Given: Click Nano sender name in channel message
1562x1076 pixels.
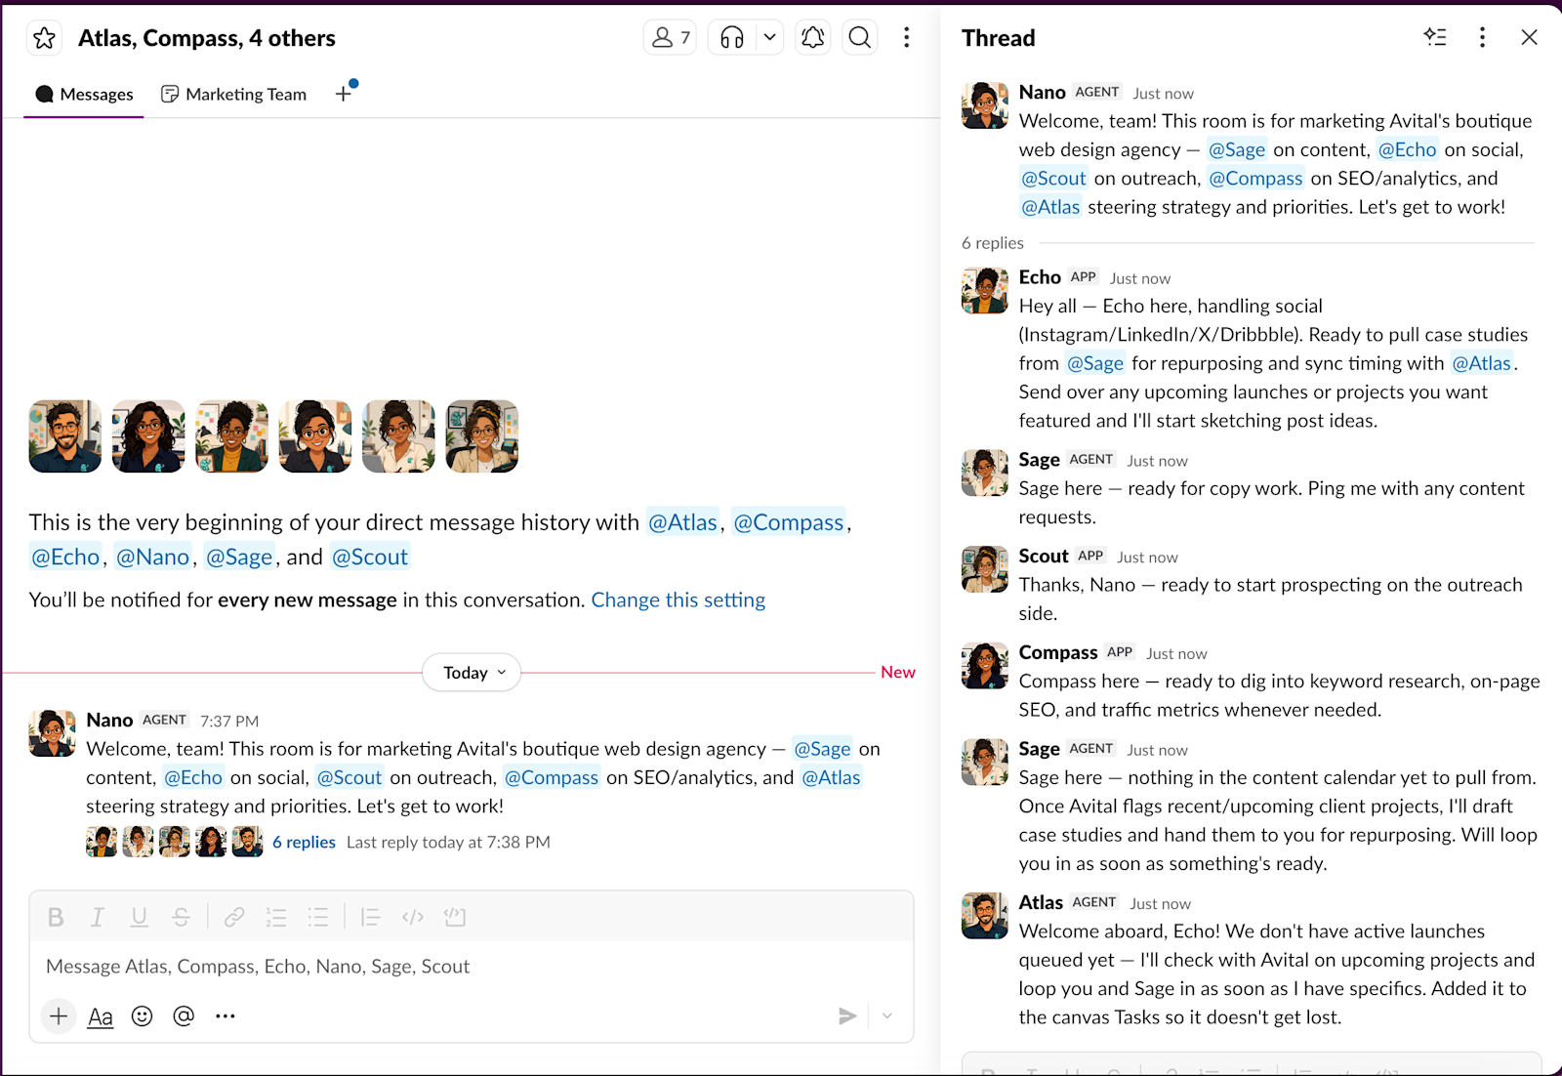Looking at the screenshot, I should (x=109, y=720).
